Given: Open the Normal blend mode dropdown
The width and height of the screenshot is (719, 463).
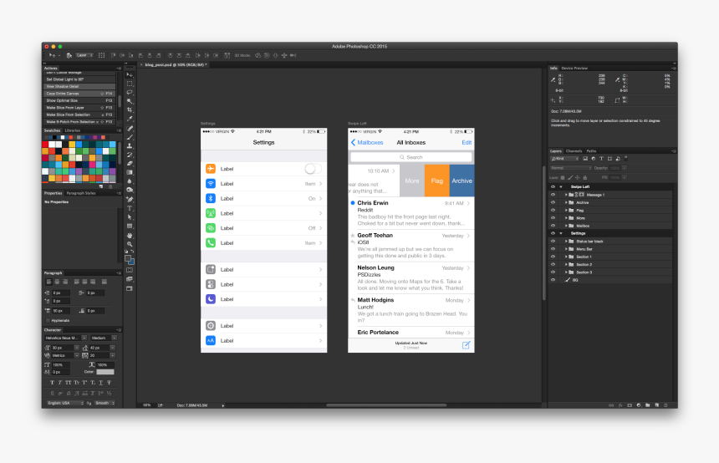Looking at the screenshot, I should [x=571, y=168].
